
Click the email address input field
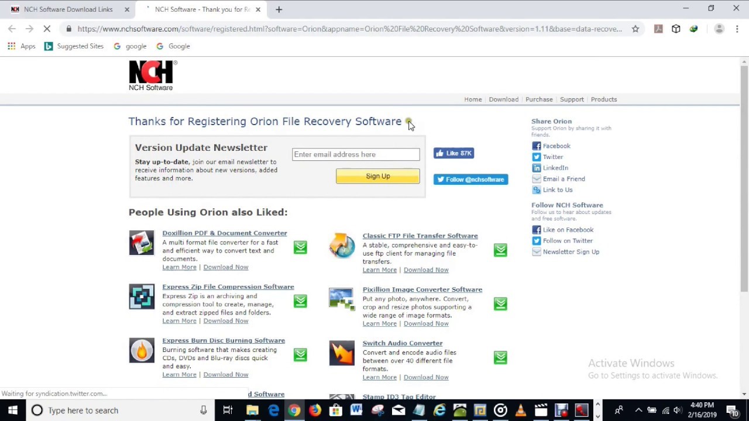point(356,154)
